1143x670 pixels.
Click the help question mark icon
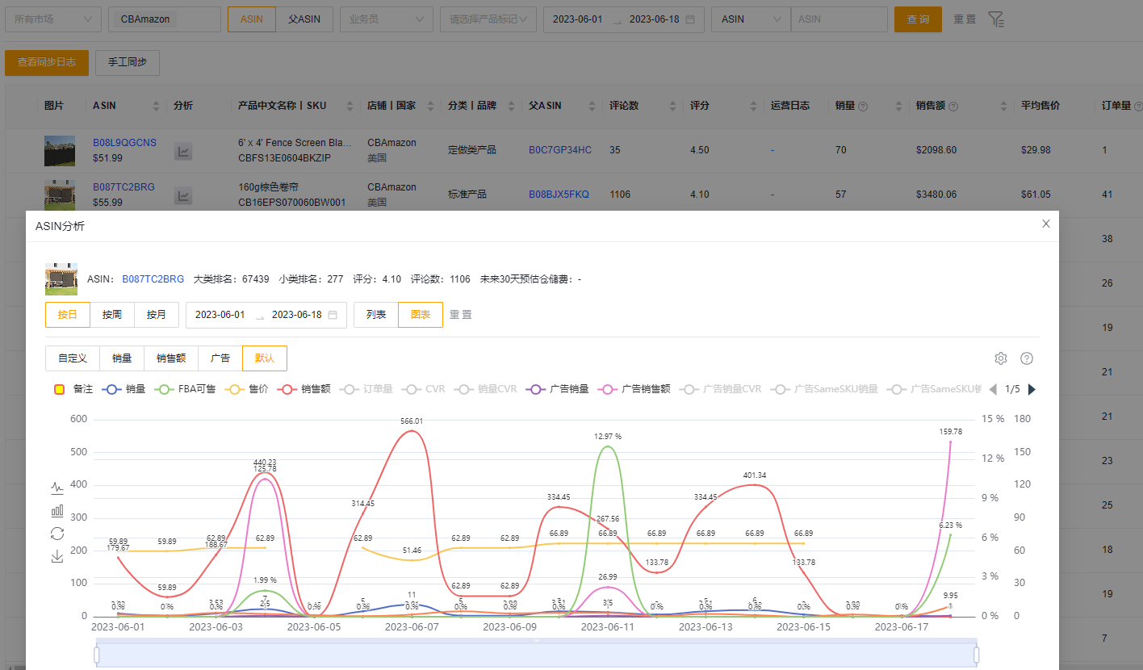click(x=1027, y=358)
